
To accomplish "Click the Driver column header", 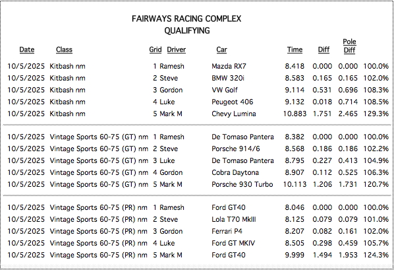I will [x=177, y=50].
